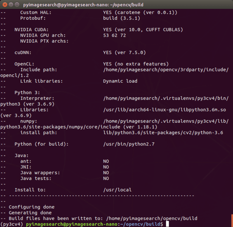The image size is (233, 227).
Task: Select 'Dynamic load' value
Action: 120,81
